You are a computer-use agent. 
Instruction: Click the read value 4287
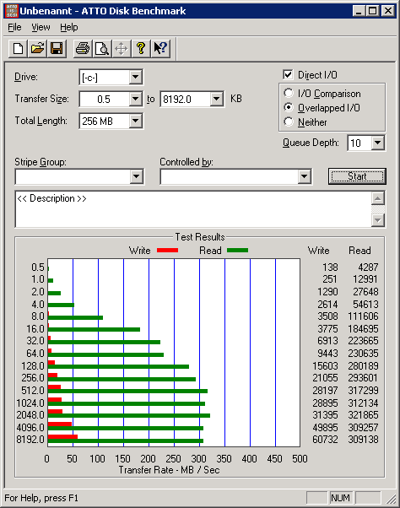pos(368,268)
